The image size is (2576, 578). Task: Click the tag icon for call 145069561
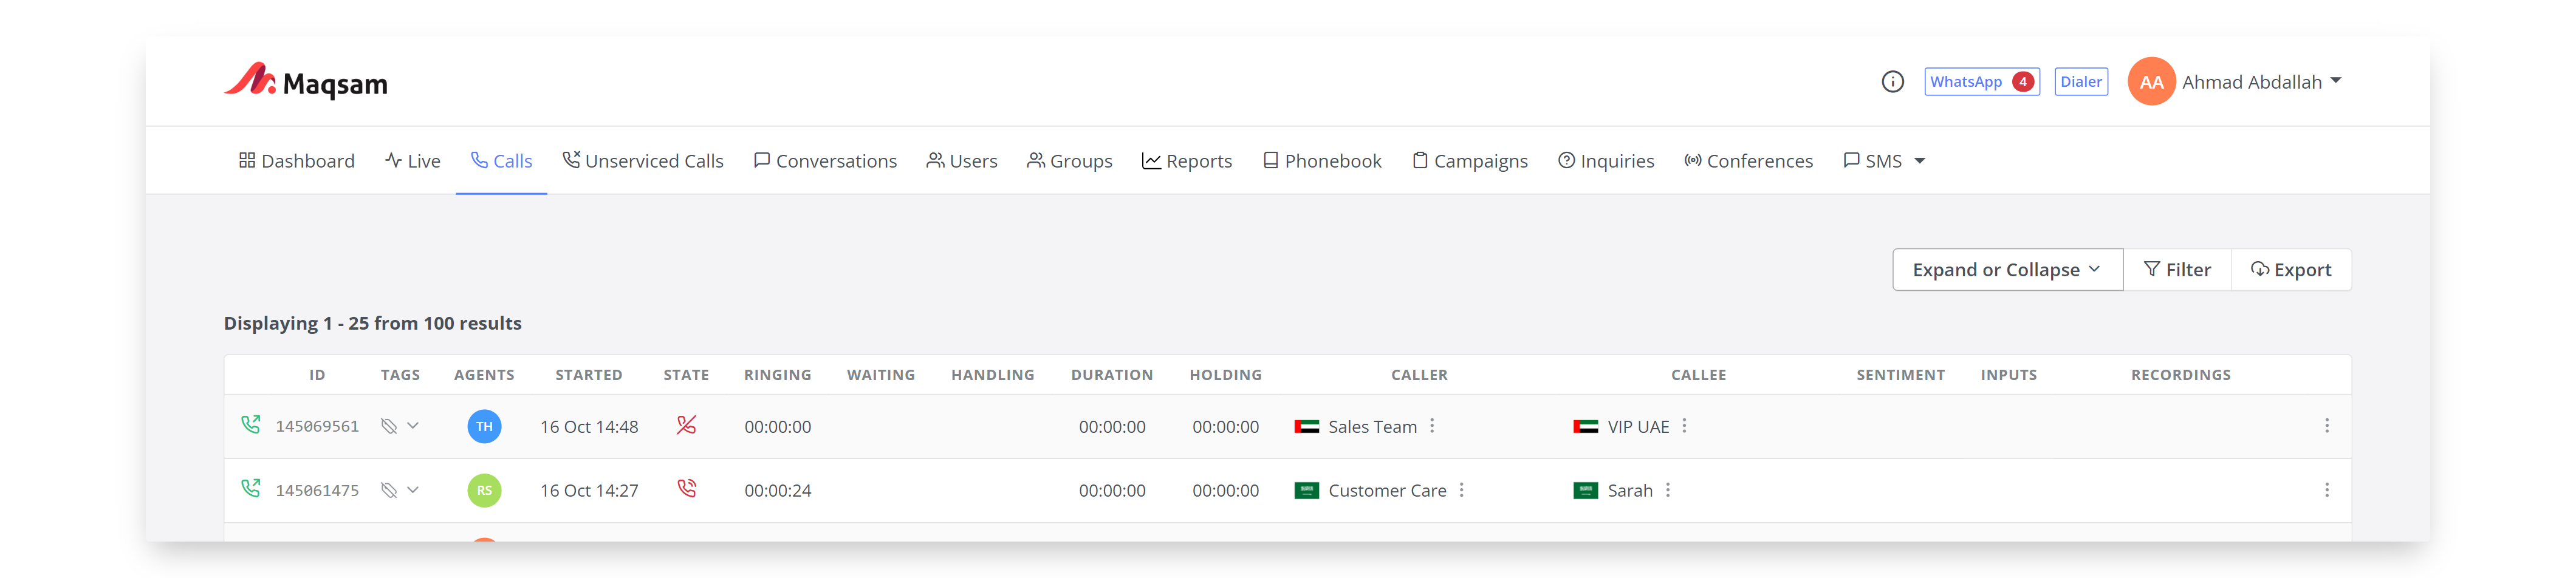click(x=389, y=426)
